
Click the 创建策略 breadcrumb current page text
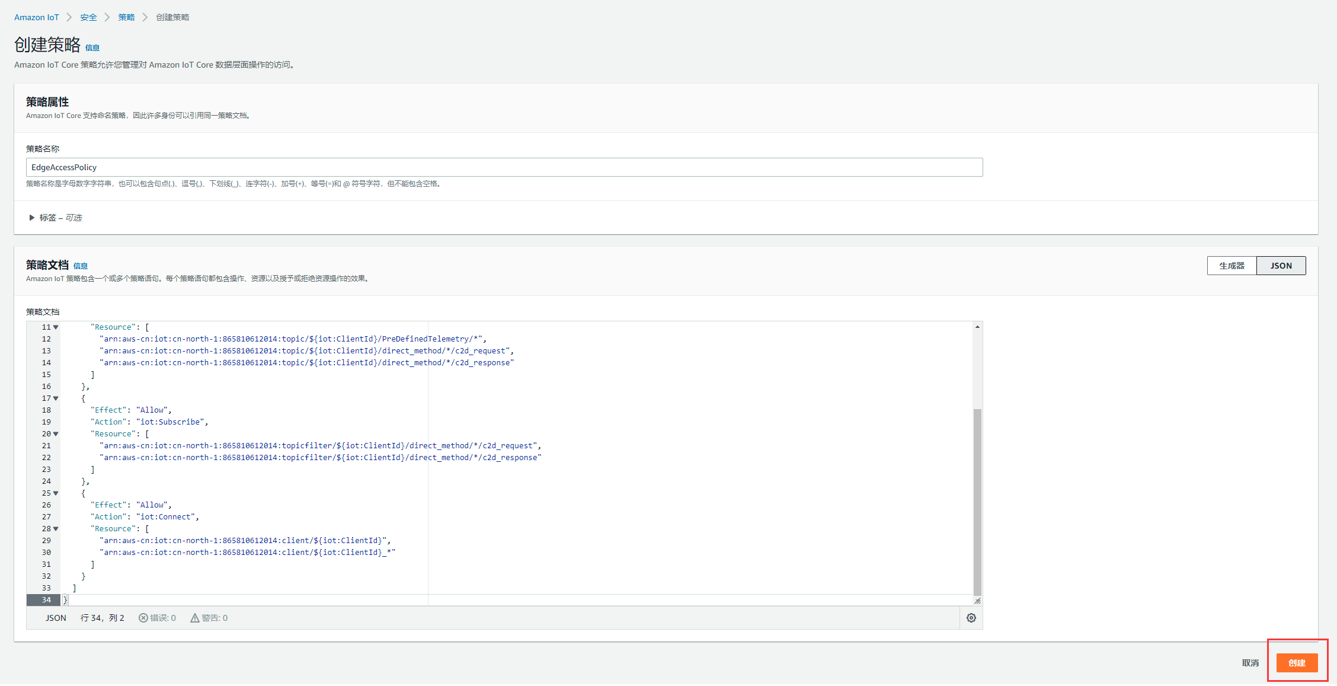172,17
